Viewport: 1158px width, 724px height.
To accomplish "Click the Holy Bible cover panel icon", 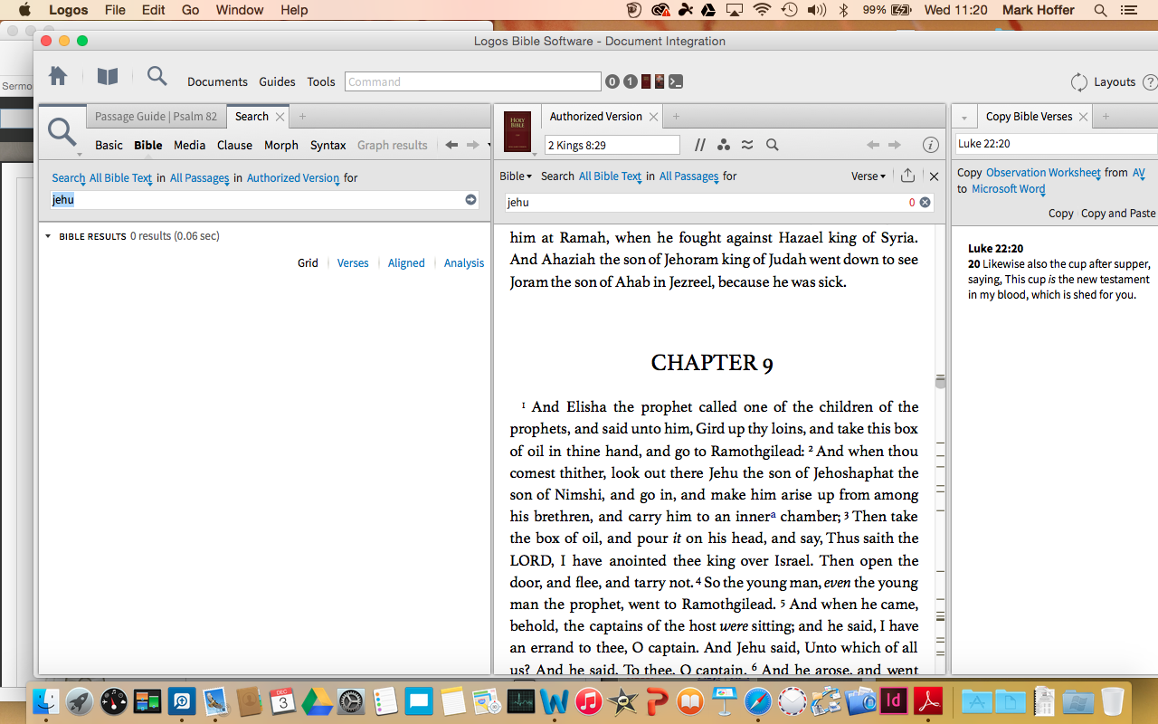I will (x=517, y=132).
